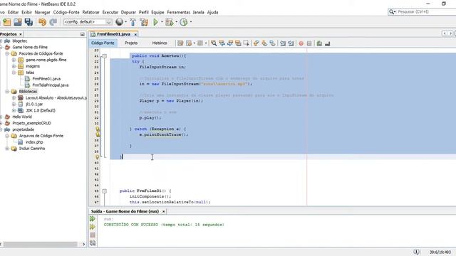Click the red Start Macro Recording icon

pyautogui.click(x=301, y=43)
